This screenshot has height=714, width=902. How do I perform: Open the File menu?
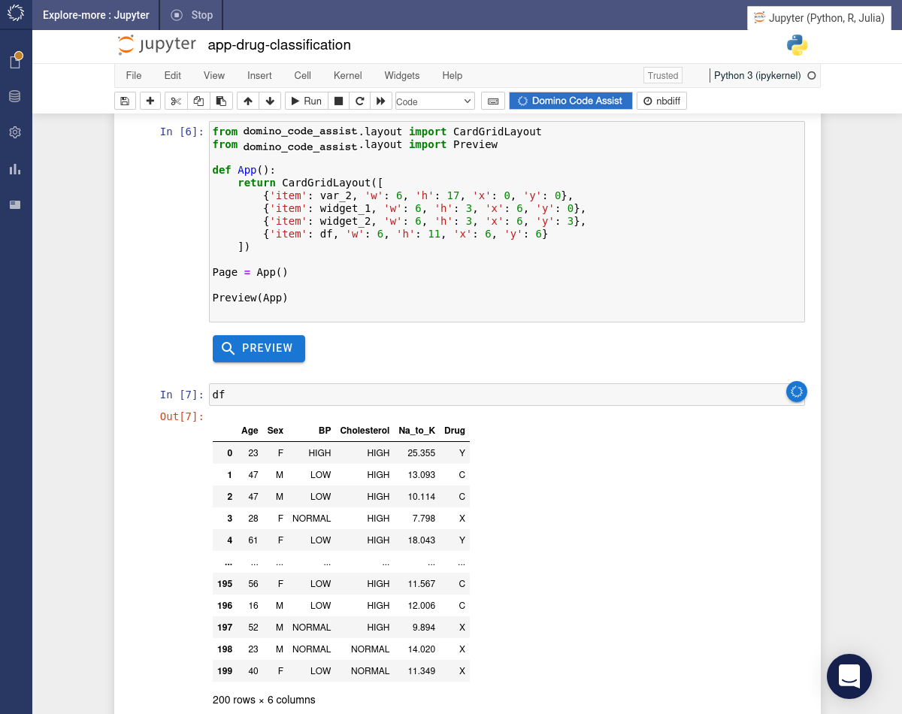[134, 75]
